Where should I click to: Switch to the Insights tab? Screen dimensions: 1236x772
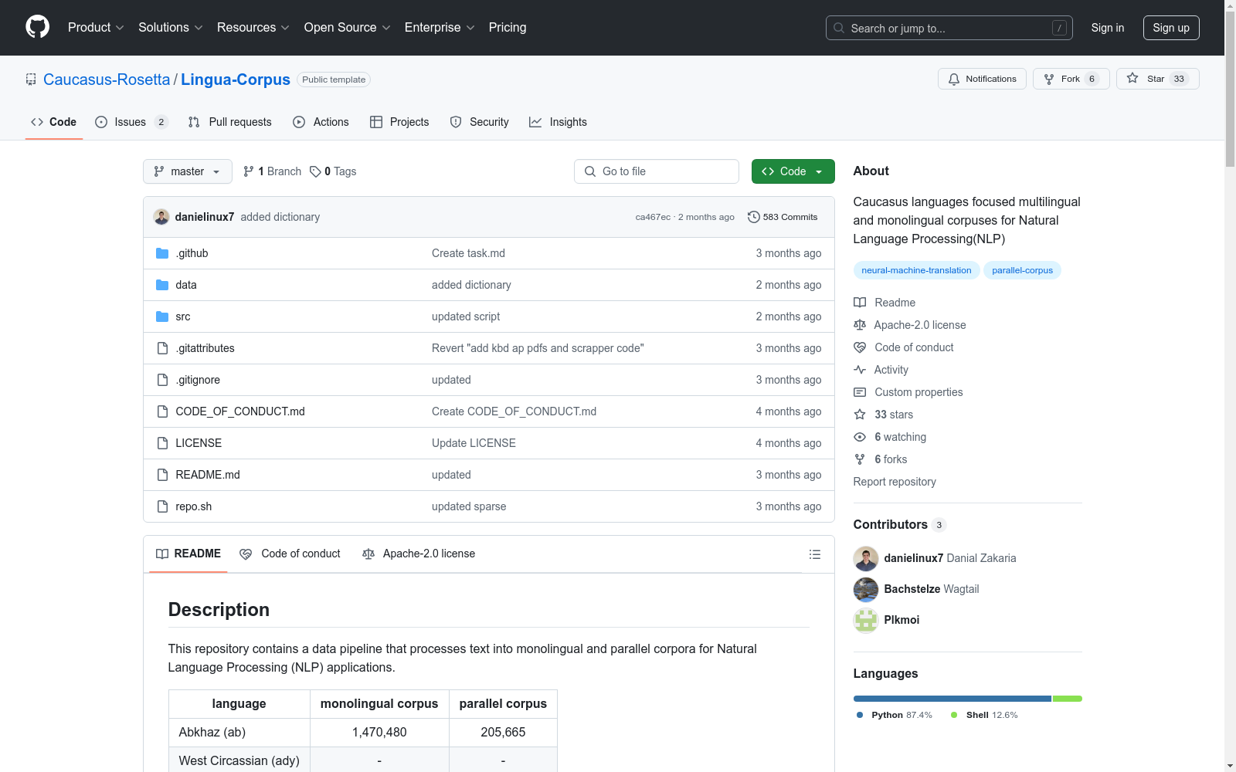pos(558,122)
